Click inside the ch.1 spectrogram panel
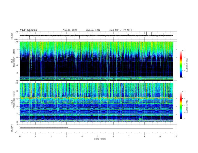The width and height of the screenshot is (198, 153). (x=96, y=61)
